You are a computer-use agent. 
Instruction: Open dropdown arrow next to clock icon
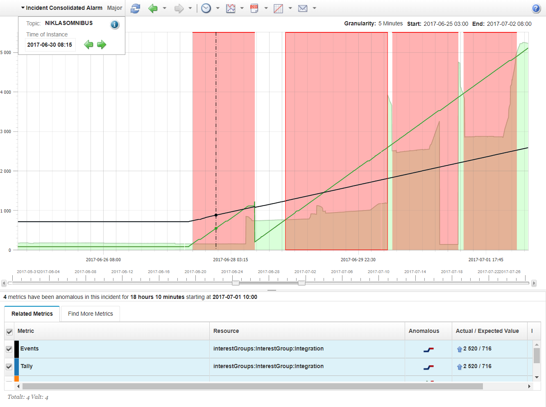tap(217, 8)
